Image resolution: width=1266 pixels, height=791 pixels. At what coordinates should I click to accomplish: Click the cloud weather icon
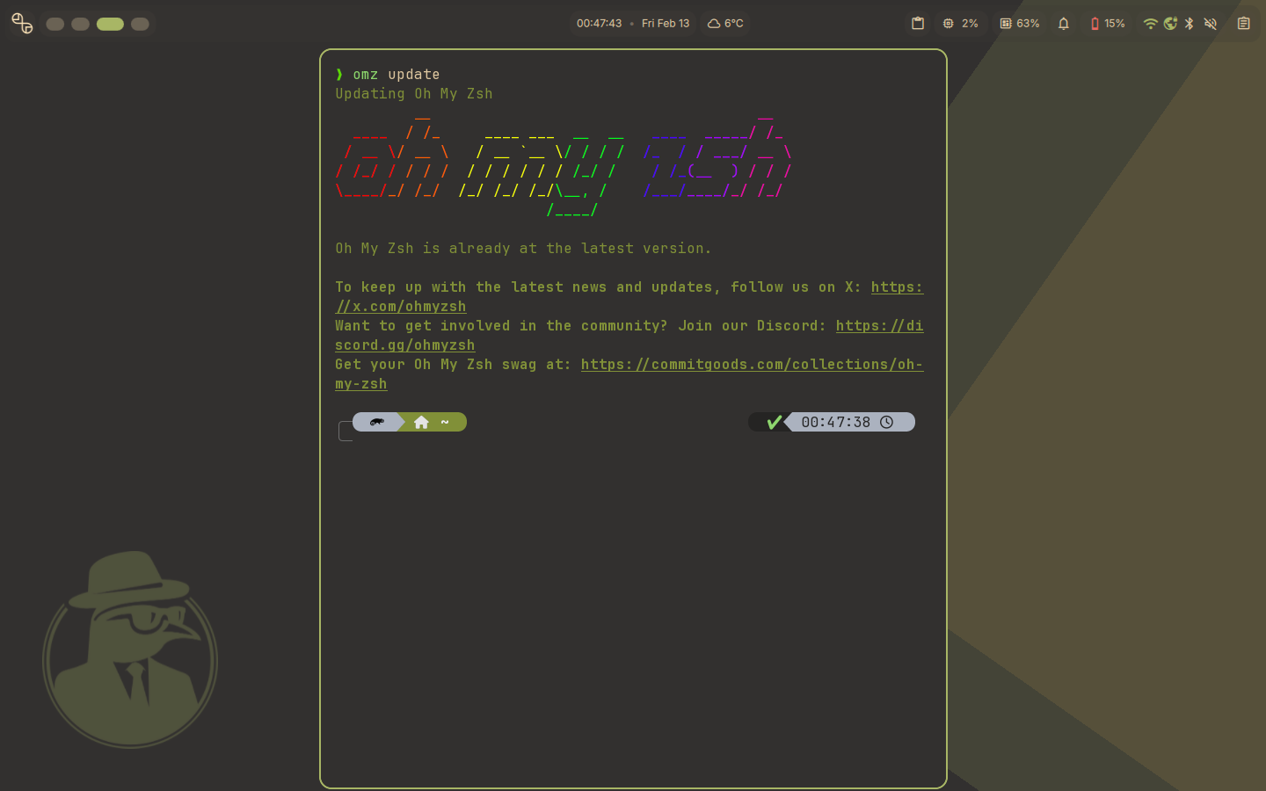point(714,24)
